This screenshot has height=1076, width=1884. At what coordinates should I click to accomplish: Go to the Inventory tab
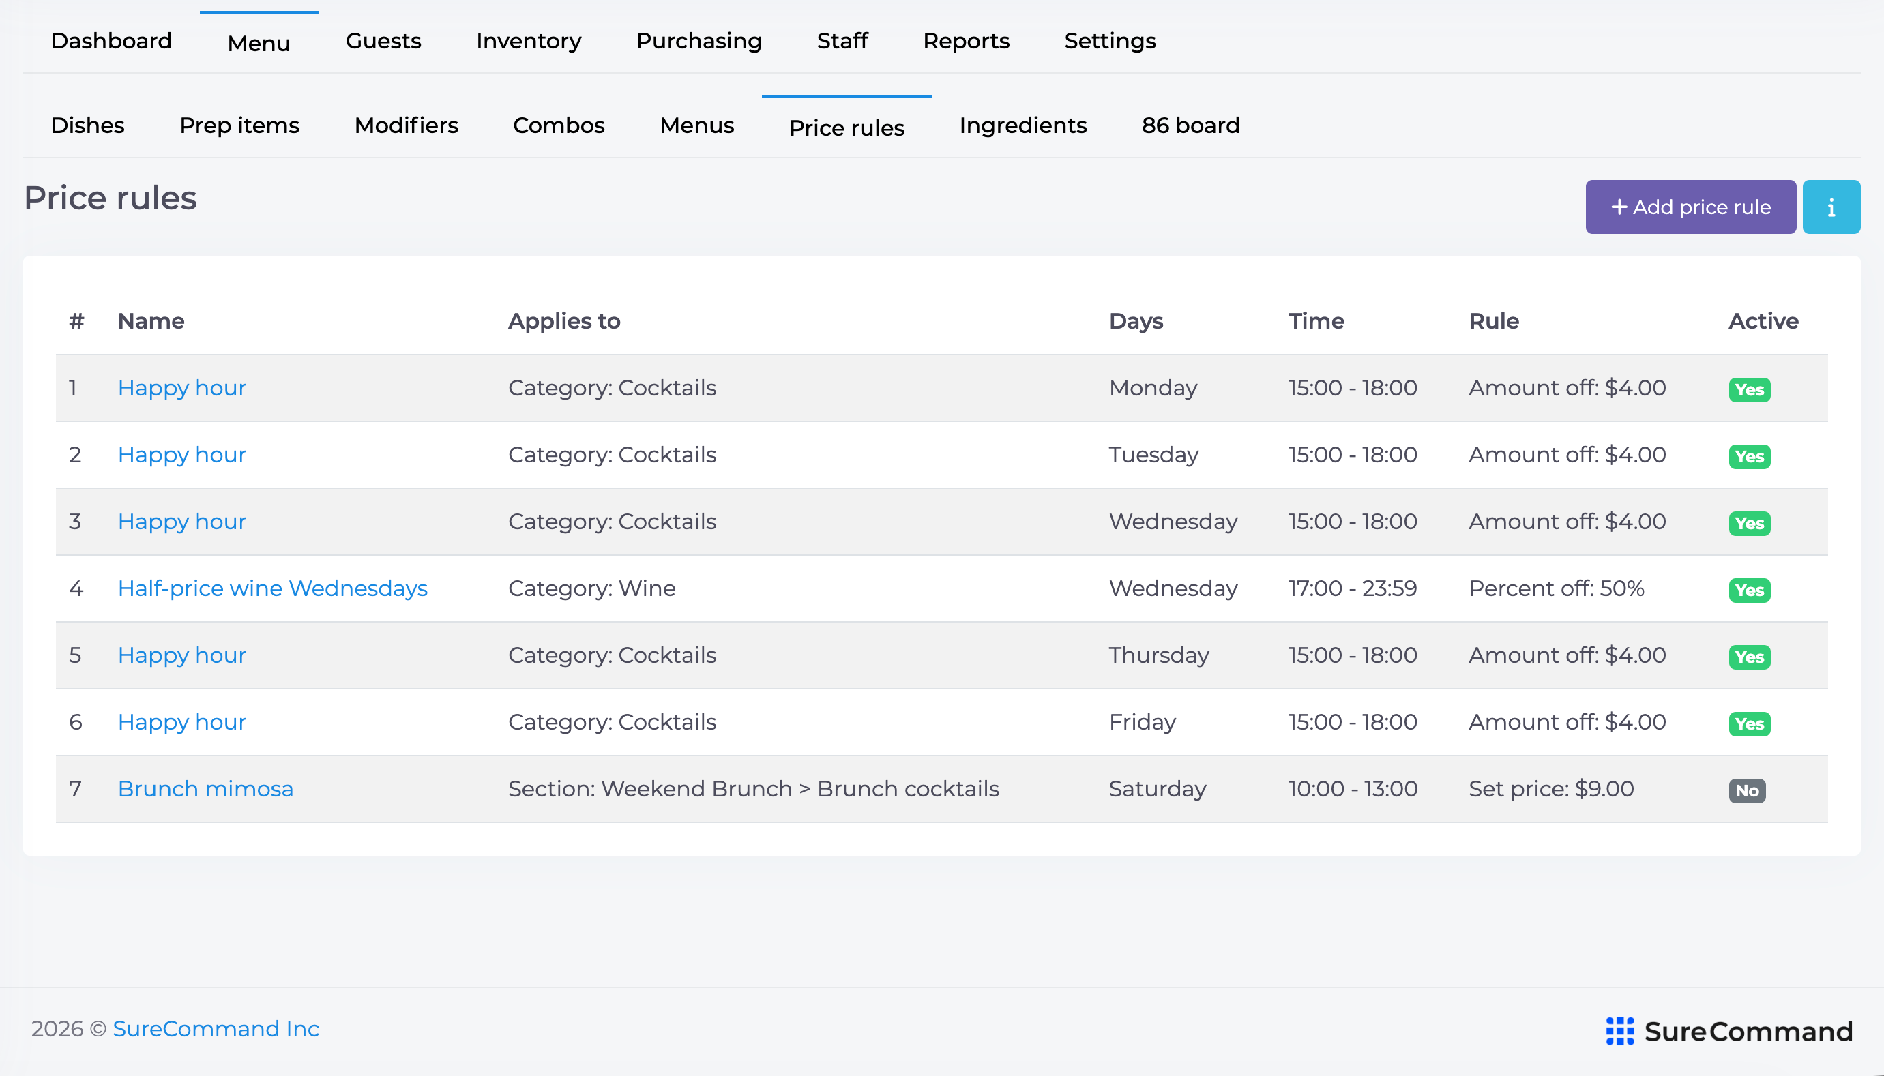pos(529,41)
